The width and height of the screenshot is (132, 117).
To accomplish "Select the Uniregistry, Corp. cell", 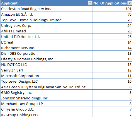I will 47,25.
